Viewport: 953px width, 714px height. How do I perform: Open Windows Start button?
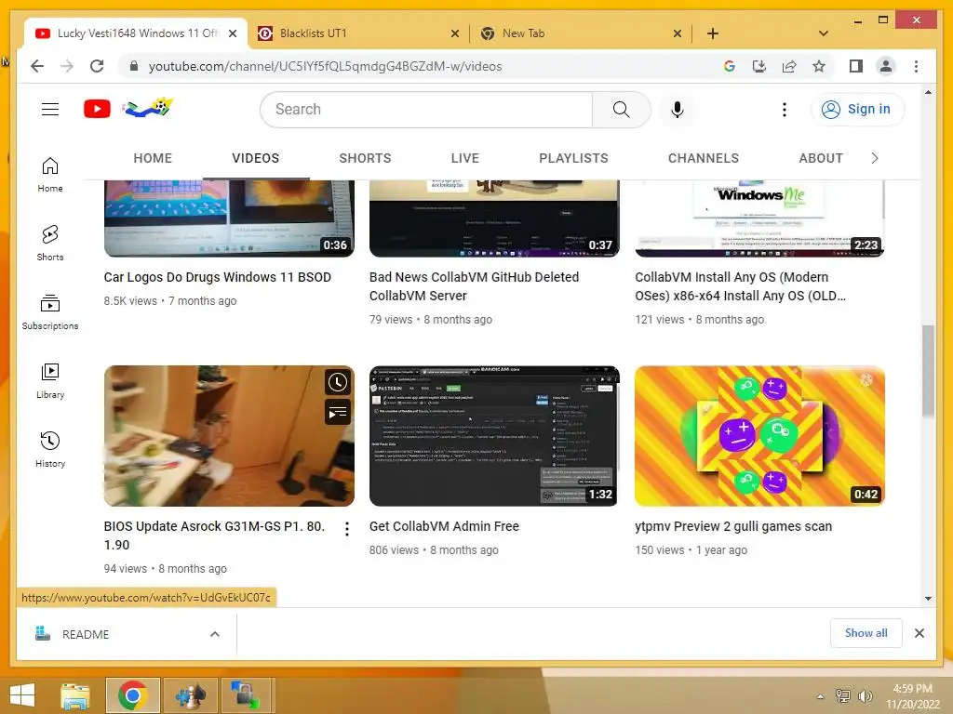pos(22,695)
